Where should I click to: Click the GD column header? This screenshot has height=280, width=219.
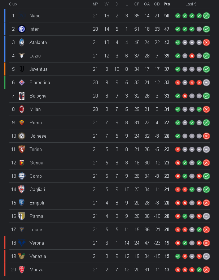tap(157, 4)
